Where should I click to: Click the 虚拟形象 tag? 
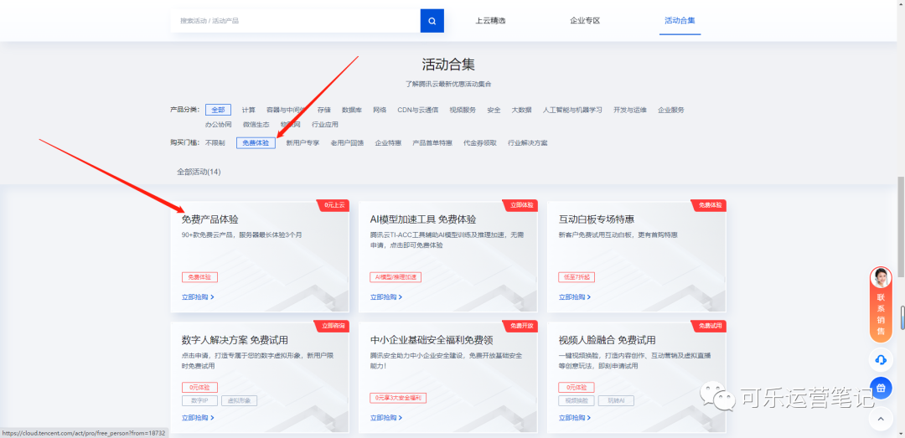pos(239,400)
